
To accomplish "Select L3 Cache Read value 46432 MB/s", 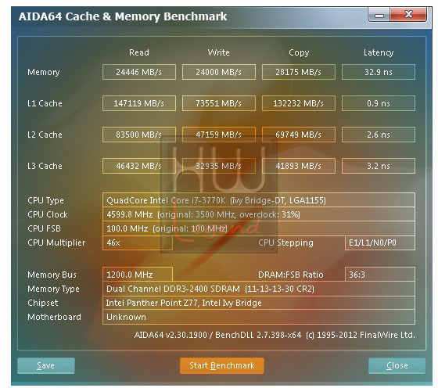I will [139, 166].
